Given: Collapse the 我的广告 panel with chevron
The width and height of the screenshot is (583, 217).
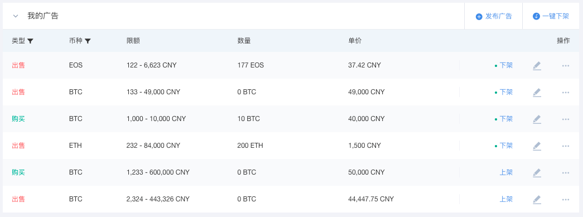Looking at the screenshot, I should click(x=16, y=16).
